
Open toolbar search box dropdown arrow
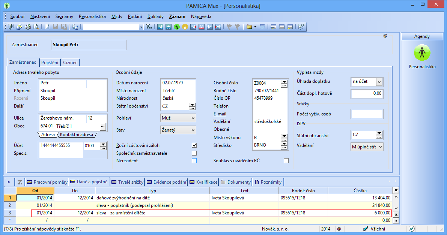[x=141, y=27]
